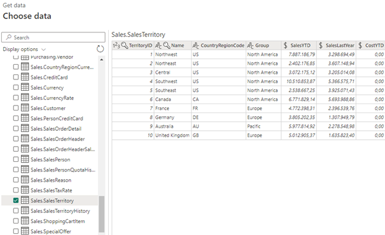Click the table icon for Sales.SalesTerritoryHistory
Viewport: 385px width, 235px height.
click(25, 211)
